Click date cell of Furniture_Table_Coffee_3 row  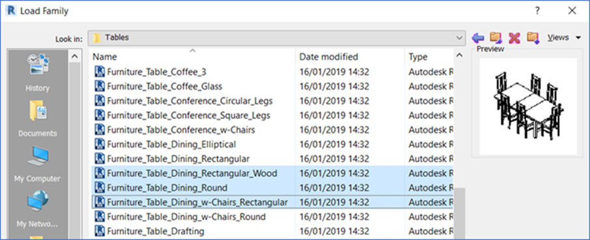click(x=334, y=72)
